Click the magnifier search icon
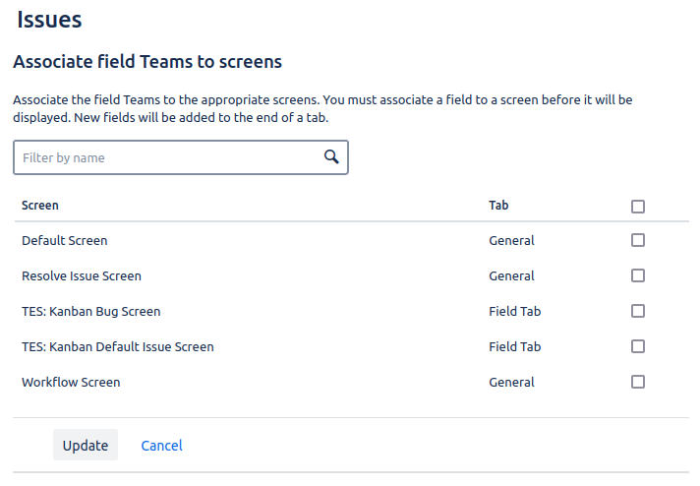Image resolution: width=700 pixels, height=486 pixels. point(331,157)
